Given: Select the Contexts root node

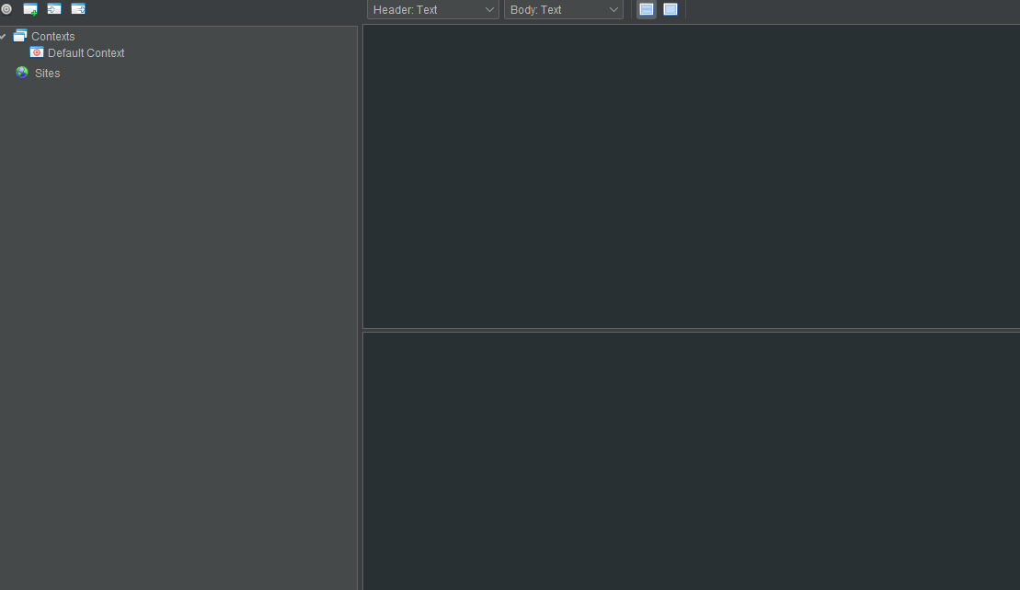Looking at the screenshot, I should pyautogui.click(x=52, y=36).
